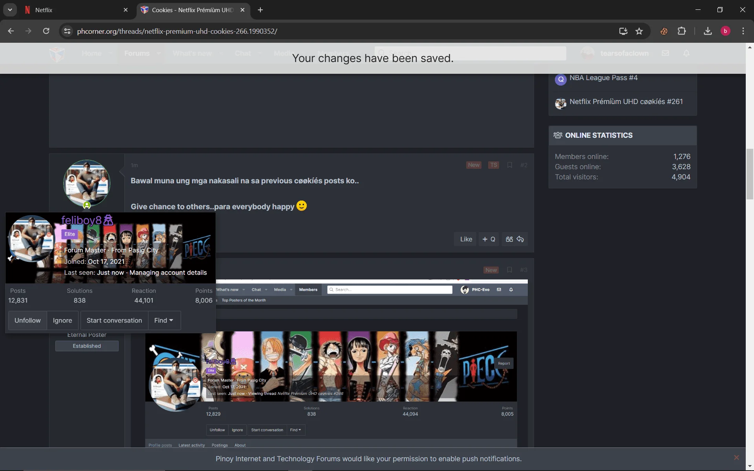Screen dimensions: 754x471
Task: Open the tab search dropdown arrow
Action: (x=10, y=10)
